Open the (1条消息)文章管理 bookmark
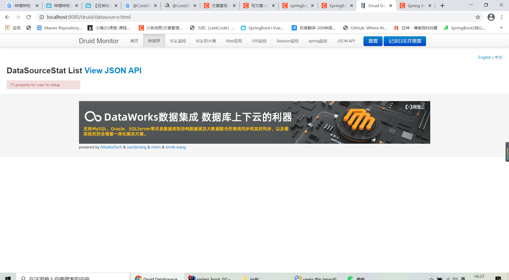This screenshot has height=280, width=509. pyautogui.click(x=161, y=28)
